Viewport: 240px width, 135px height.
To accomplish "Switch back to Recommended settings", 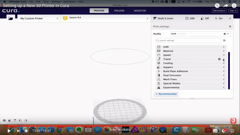I will click(166, 94).
